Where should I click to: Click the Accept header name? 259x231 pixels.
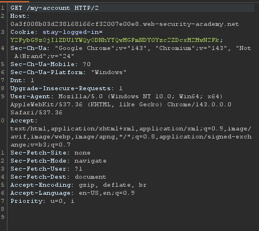pyautogui.click(x=24, y=121)
